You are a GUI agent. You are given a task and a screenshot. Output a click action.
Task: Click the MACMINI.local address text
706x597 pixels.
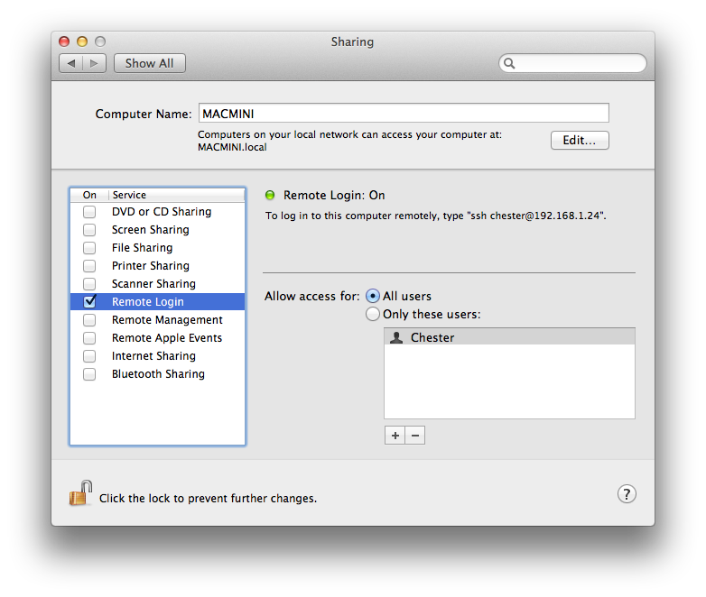click(x=232, y=147)
